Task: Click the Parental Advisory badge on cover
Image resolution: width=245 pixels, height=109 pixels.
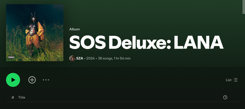Action: pos(11,57)
